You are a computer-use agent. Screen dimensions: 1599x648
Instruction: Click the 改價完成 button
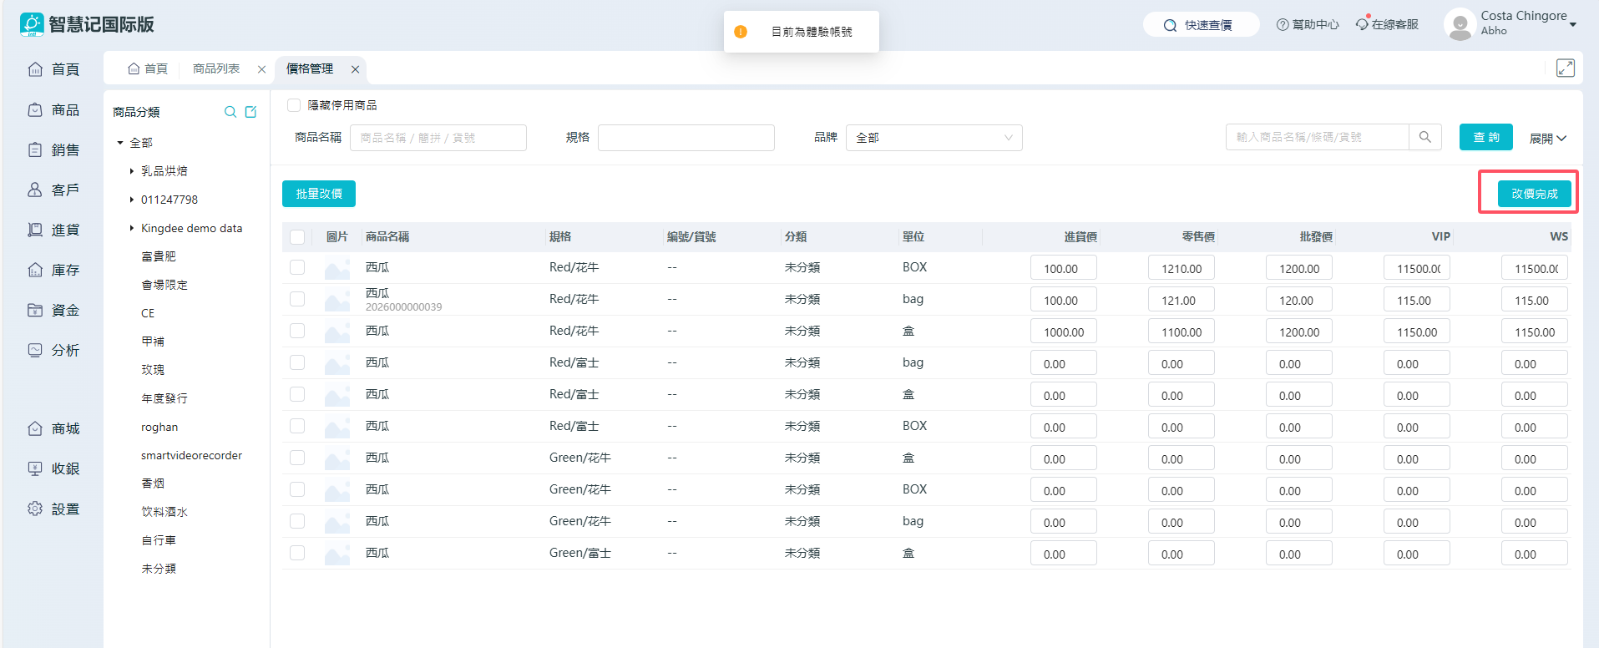click(x=1534, y=194)
